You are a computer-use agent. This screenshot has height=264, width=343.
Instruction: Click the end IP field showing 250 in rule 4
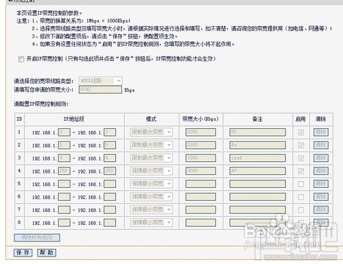110,171
